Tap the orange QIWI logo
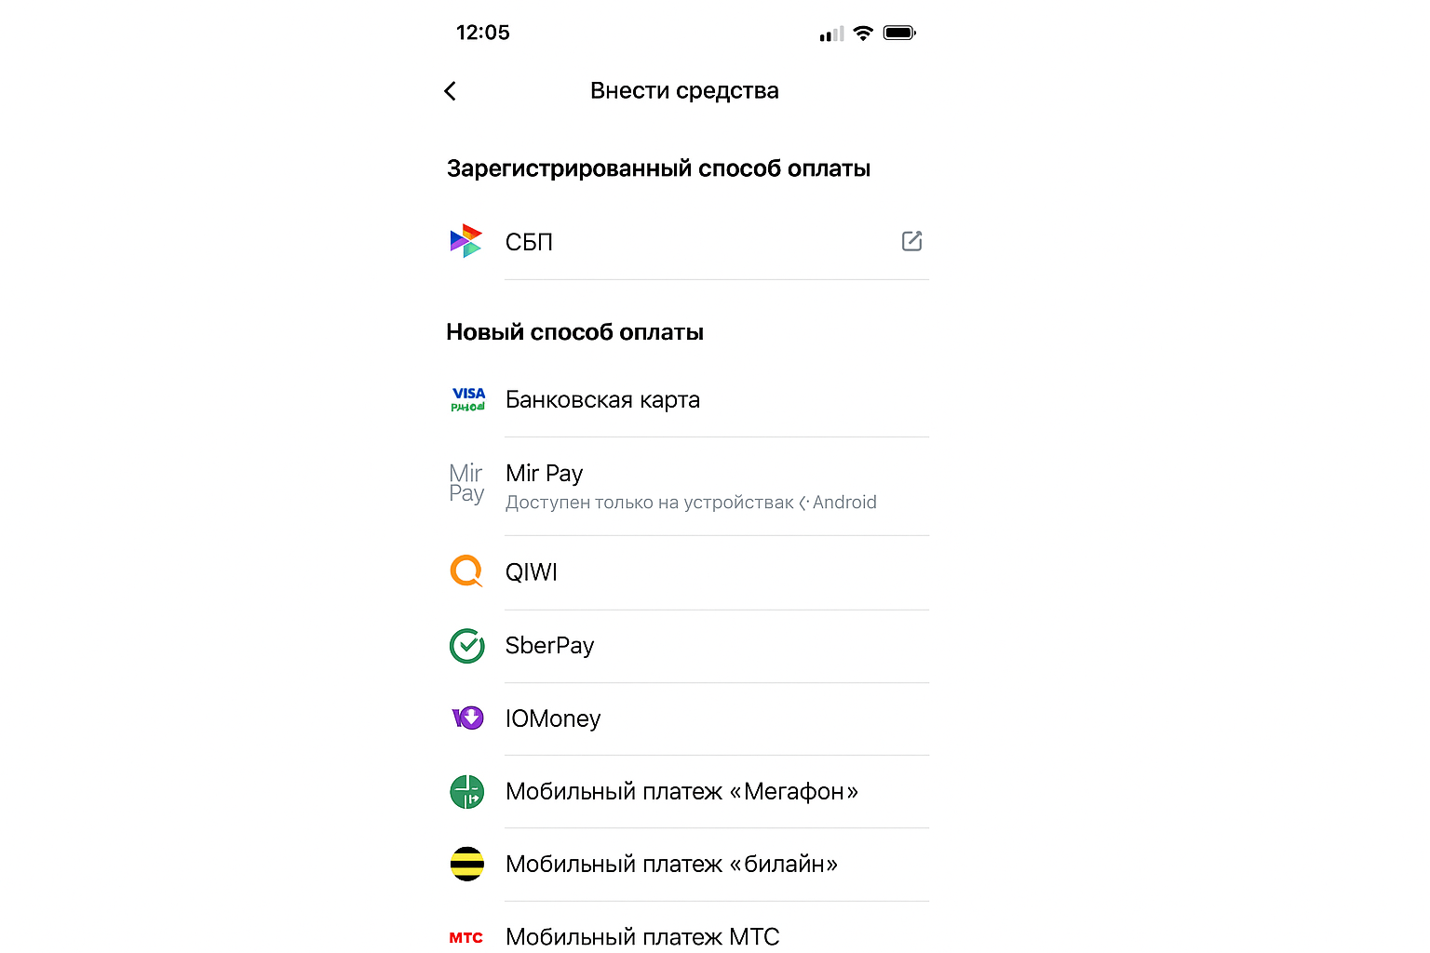Image resolution: width=1430 pixels, height=953 pixels. click(466, 571)
